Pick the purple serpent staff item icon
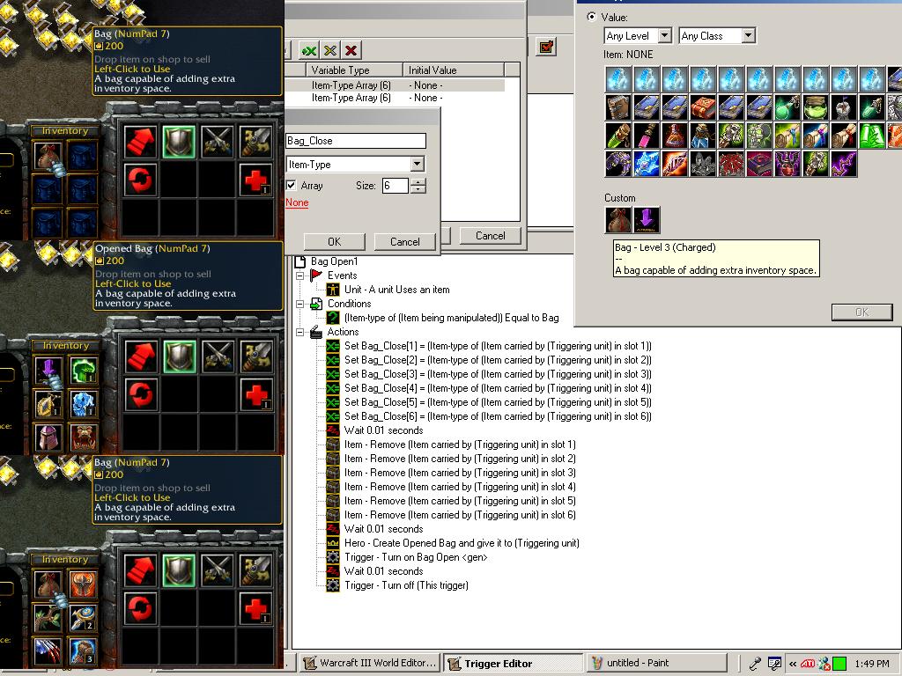 point(844,164)
